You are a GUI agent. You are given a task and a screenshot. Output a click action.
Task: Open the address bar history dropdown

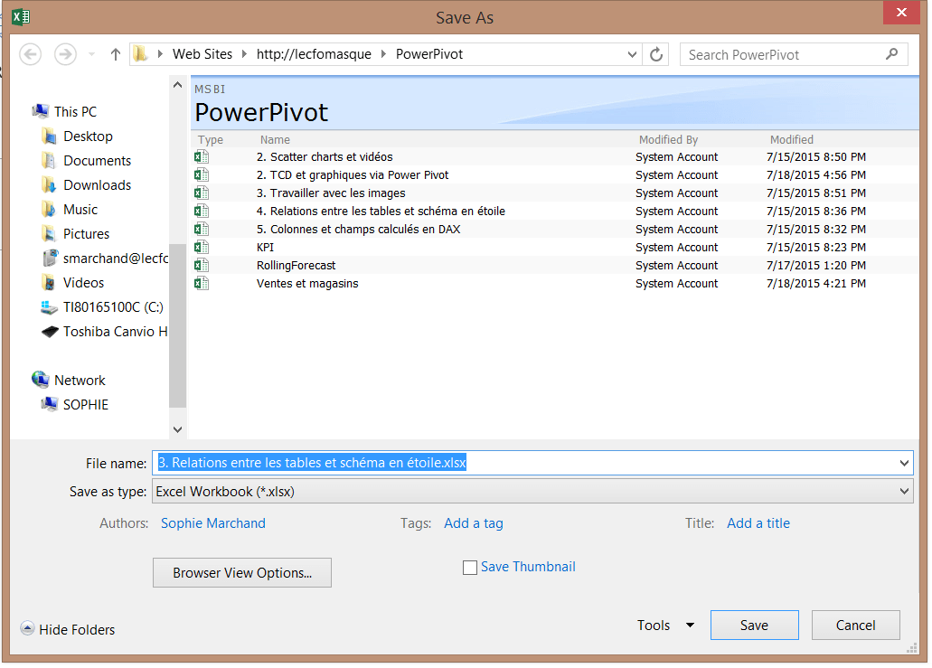tap(633, 54)
